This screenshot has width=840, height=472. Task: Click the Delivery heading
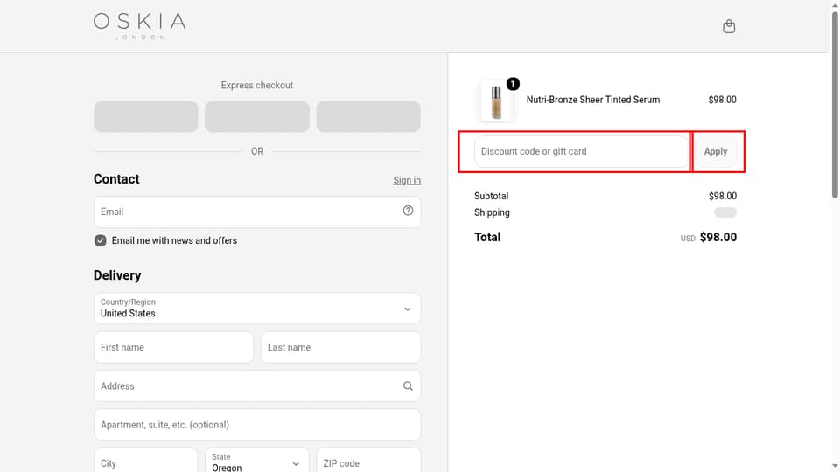click(117, 275)
